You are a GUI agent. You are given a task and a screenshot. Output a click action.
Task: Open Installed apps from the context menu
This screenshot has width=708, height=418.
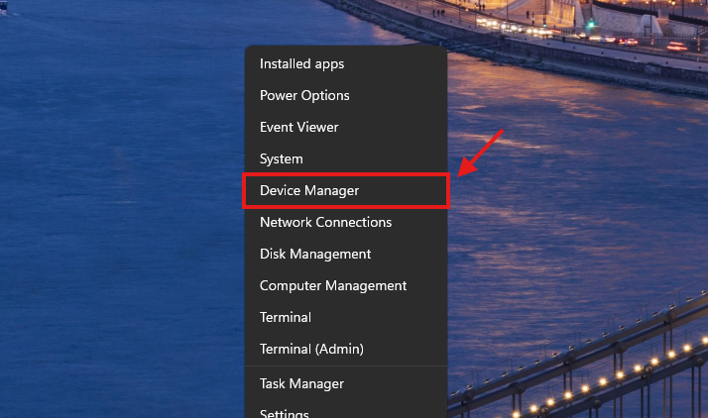click(x=302, y=63)
